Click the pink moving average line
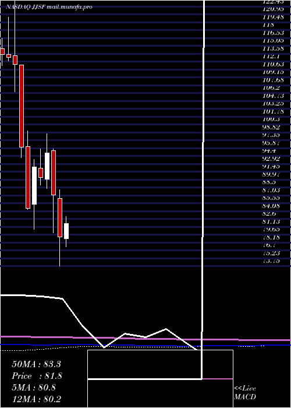The image size is (291, 408). coord(145,338)
